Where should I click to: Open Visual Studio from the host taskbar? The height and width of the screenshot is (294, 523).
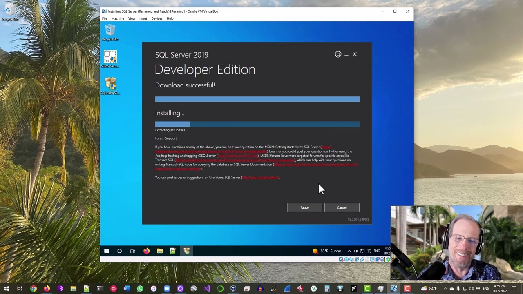tap(207, 289)
